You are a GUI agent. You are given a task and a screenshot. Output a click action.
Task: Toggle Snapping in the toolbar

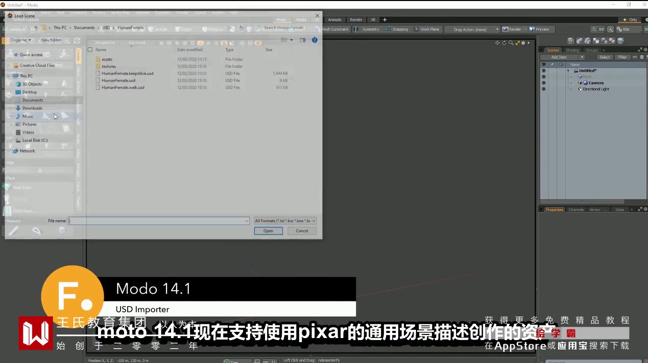click(x=397, y=29)
